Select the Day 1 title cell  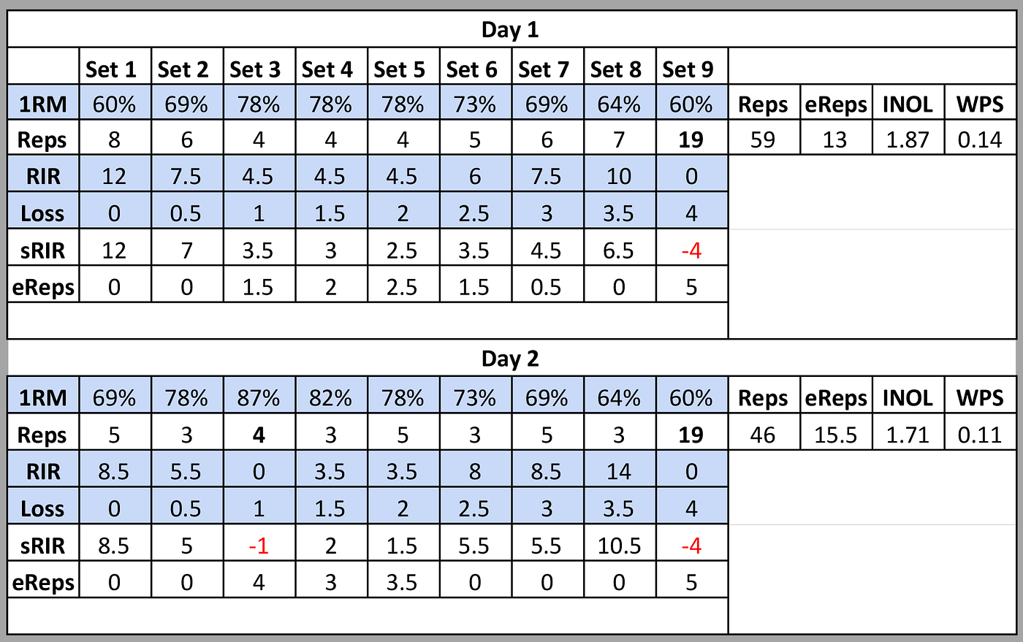[511, 30]
